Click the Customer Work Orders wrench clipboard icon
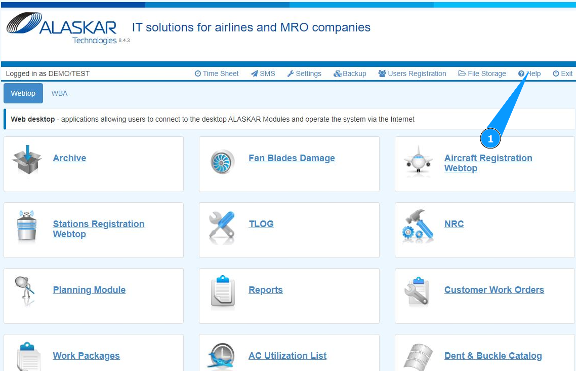The height and width of the screenshot is (371, 576). tap(417, 291)
